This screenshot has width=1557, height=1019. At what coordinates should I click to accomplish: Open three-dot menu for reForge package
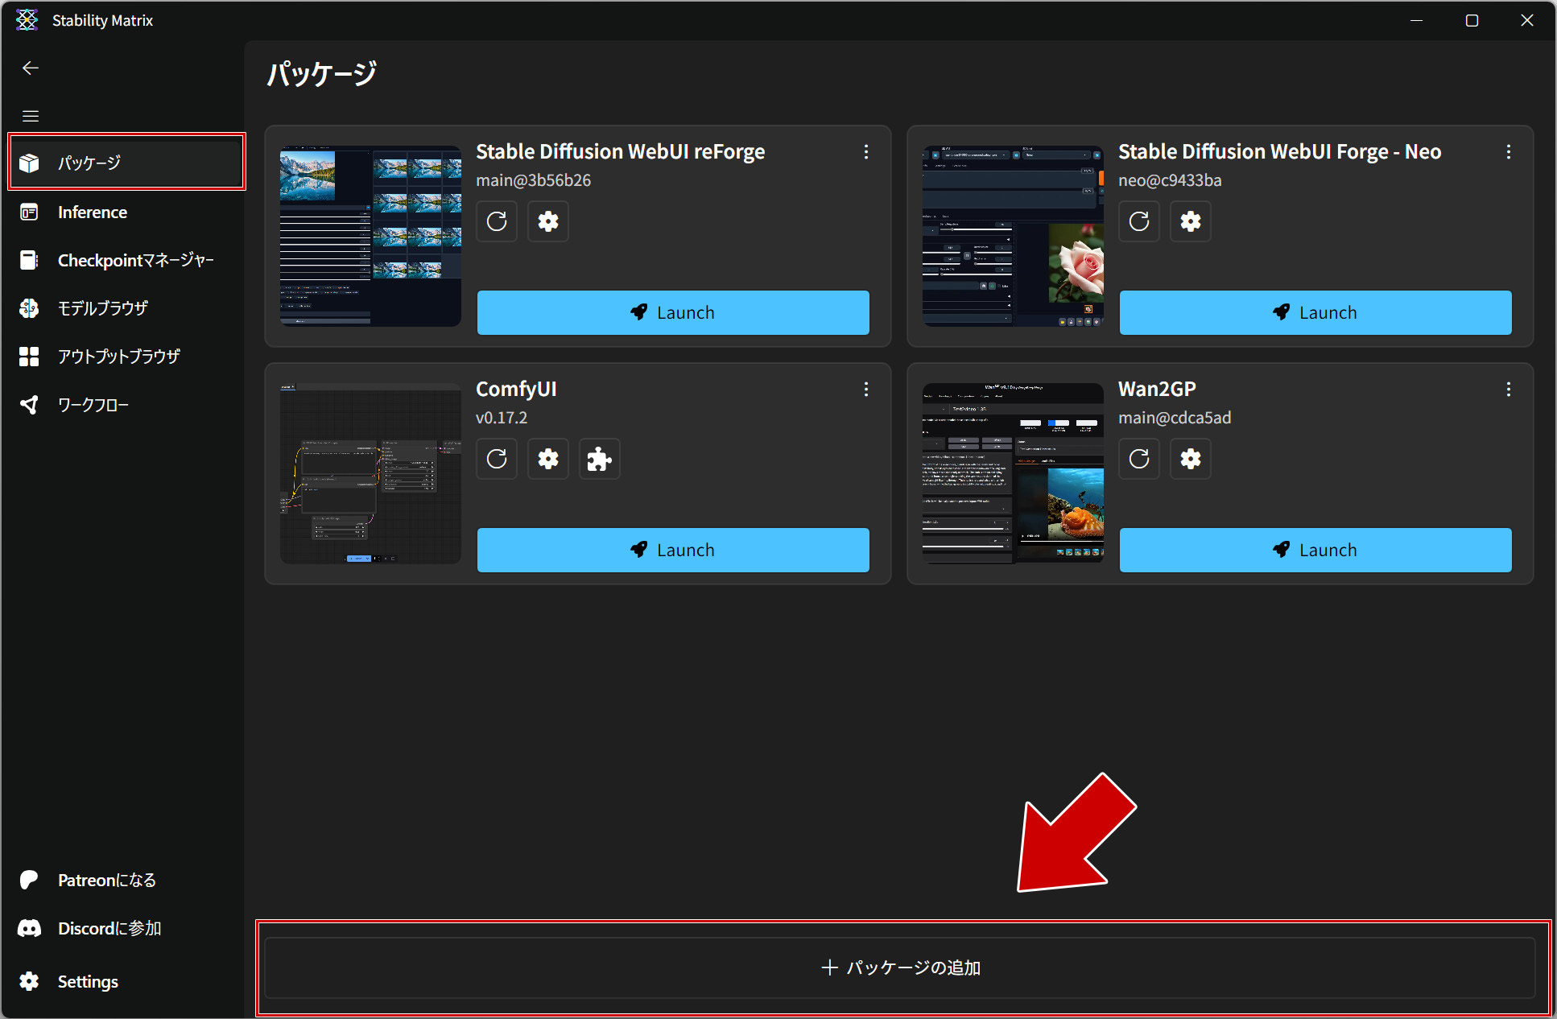point(866,152)
